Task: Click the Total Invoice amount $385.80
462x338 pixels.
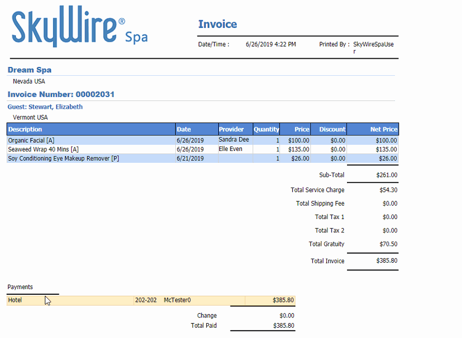Action: pyautogui.click(x=387, y=261)
